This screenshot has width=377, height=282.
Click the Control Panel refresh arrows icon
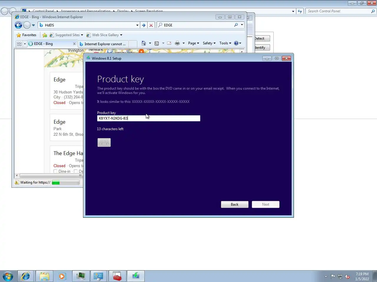click(x=300, y=11)
